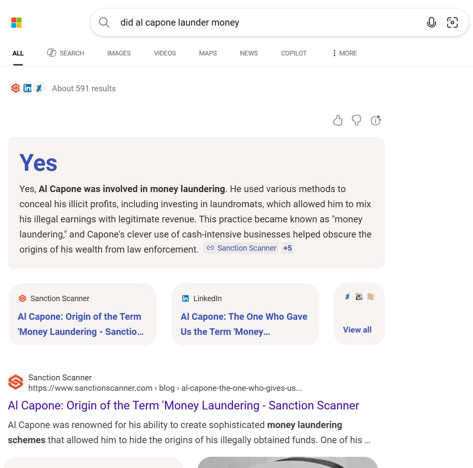This screenshot has height=468, width=473.
Task: Click the three-dot icon beside MORE
Action: click(334, 53)
